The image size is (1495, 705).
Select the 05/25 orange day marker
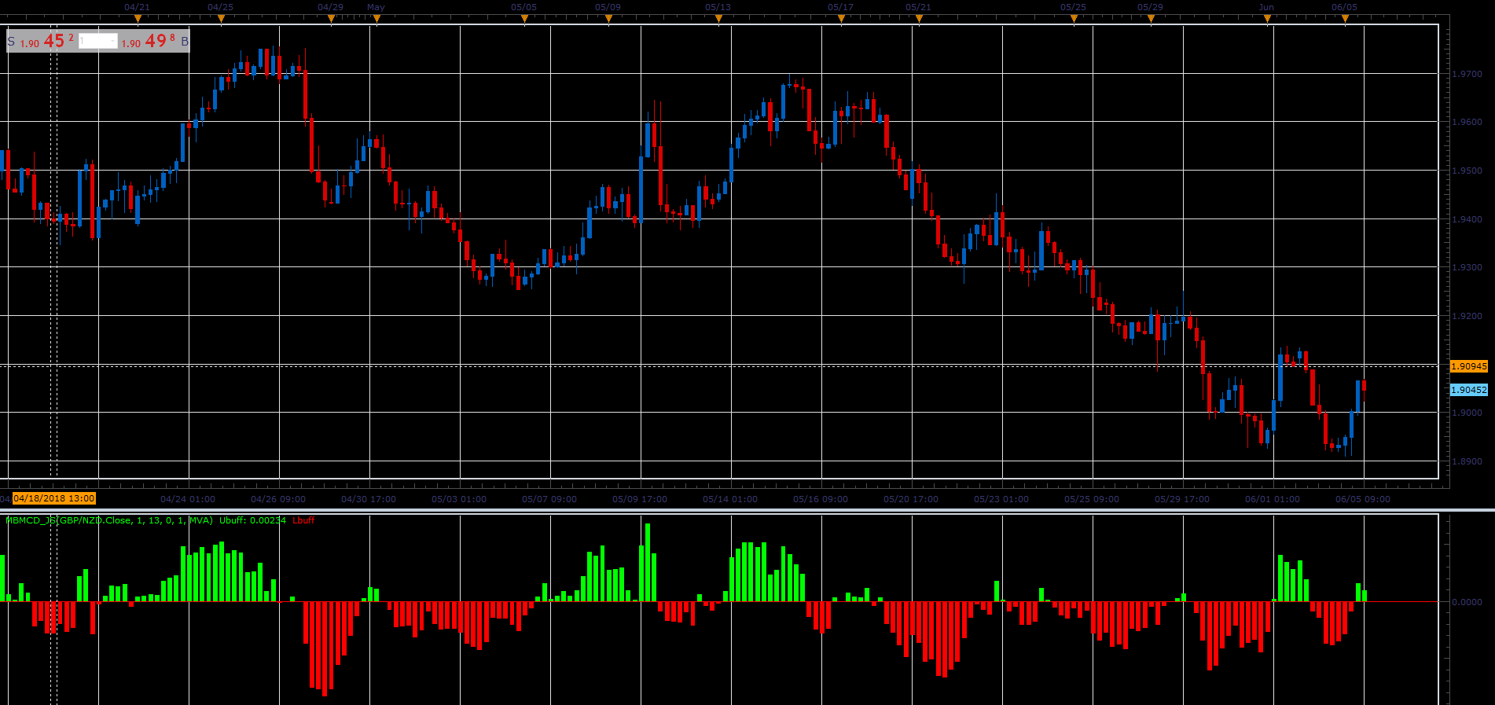pos(1074,18)
